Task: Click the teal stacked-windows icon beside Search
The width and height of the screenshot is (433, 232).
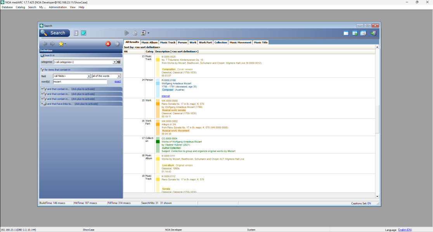Action: [83, 33]
